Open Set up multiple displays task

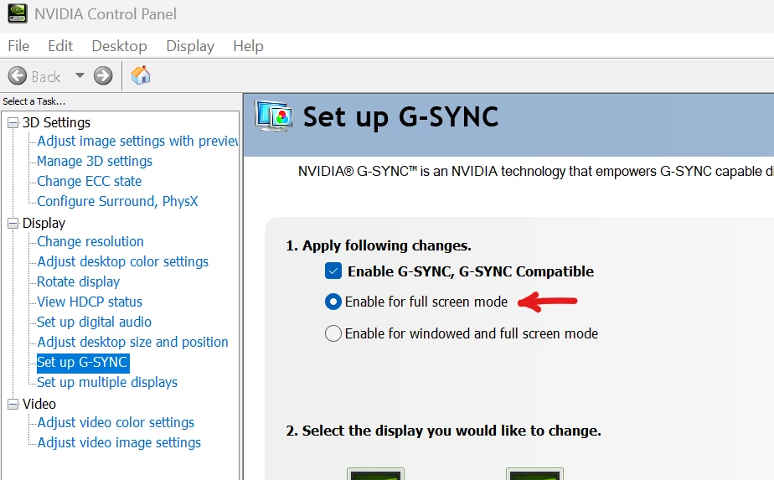point(107,382)
